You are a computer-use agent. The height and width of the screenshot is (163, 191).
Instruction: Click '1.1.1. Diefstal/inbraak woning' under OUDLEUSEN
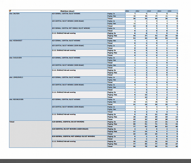(x=64, y=70)
